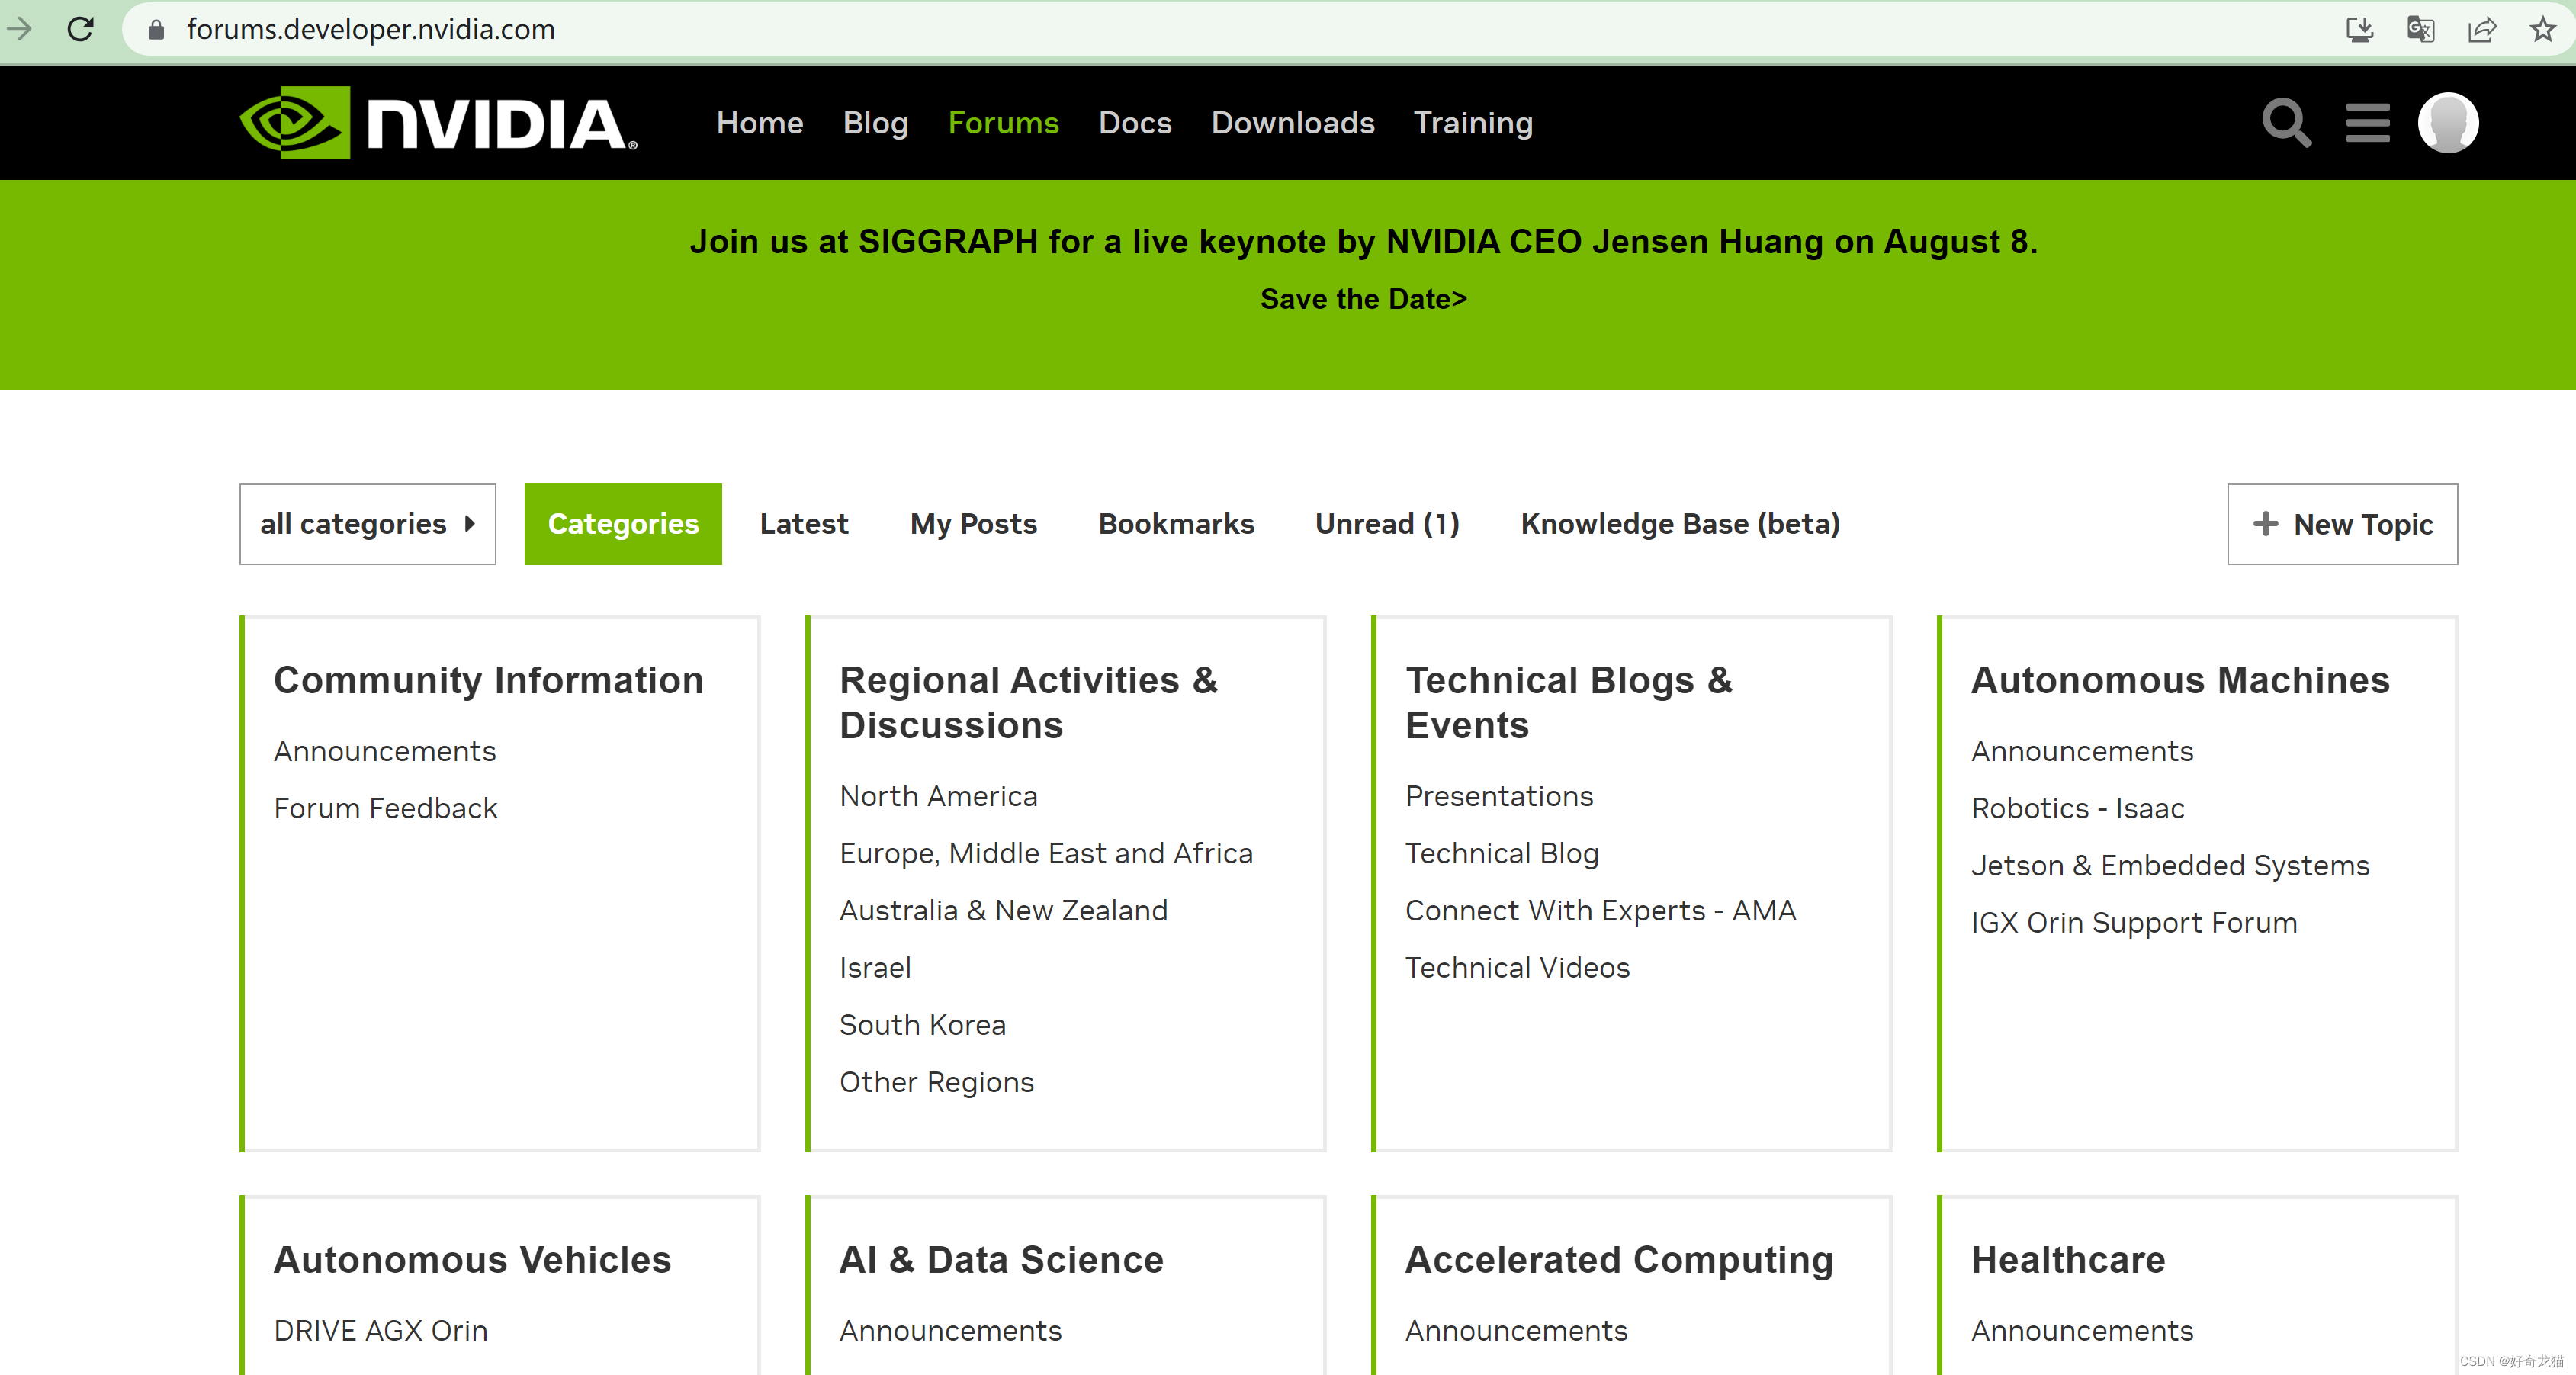The width and height of the screenshot is (2576, 1375).
Task: Go to Docs in top navigation
Action: (x=1134, y=123)
